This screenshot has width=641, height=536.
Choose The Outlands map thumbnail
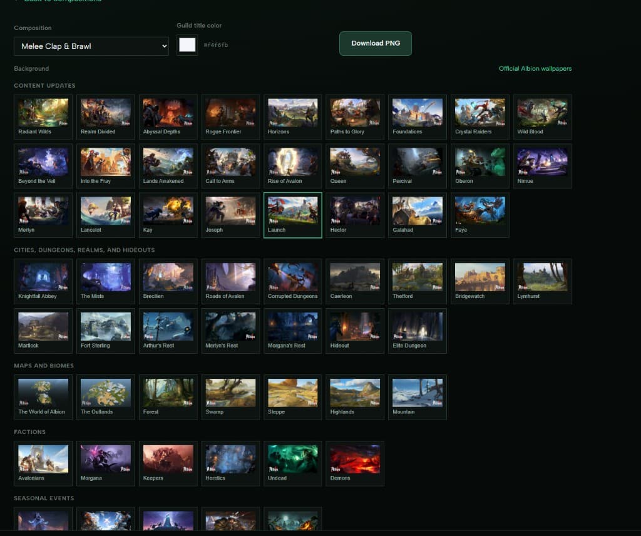coord(105,397)
